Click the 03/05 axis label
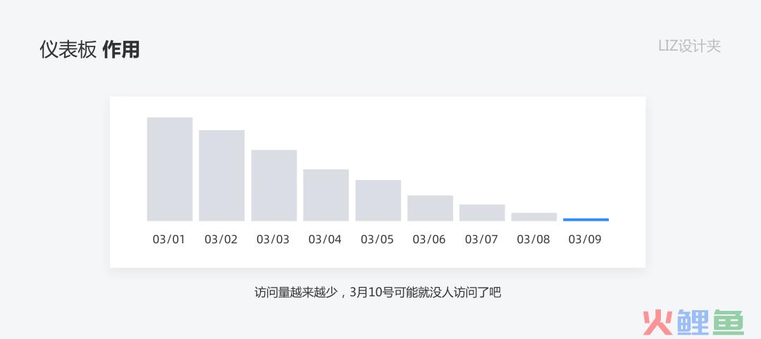 click(377, 239)
